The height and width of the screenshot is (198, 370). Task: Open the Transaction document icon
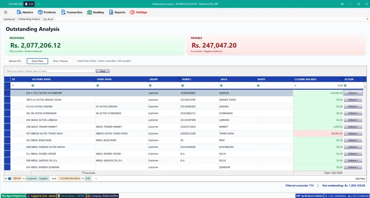(63, 12)
